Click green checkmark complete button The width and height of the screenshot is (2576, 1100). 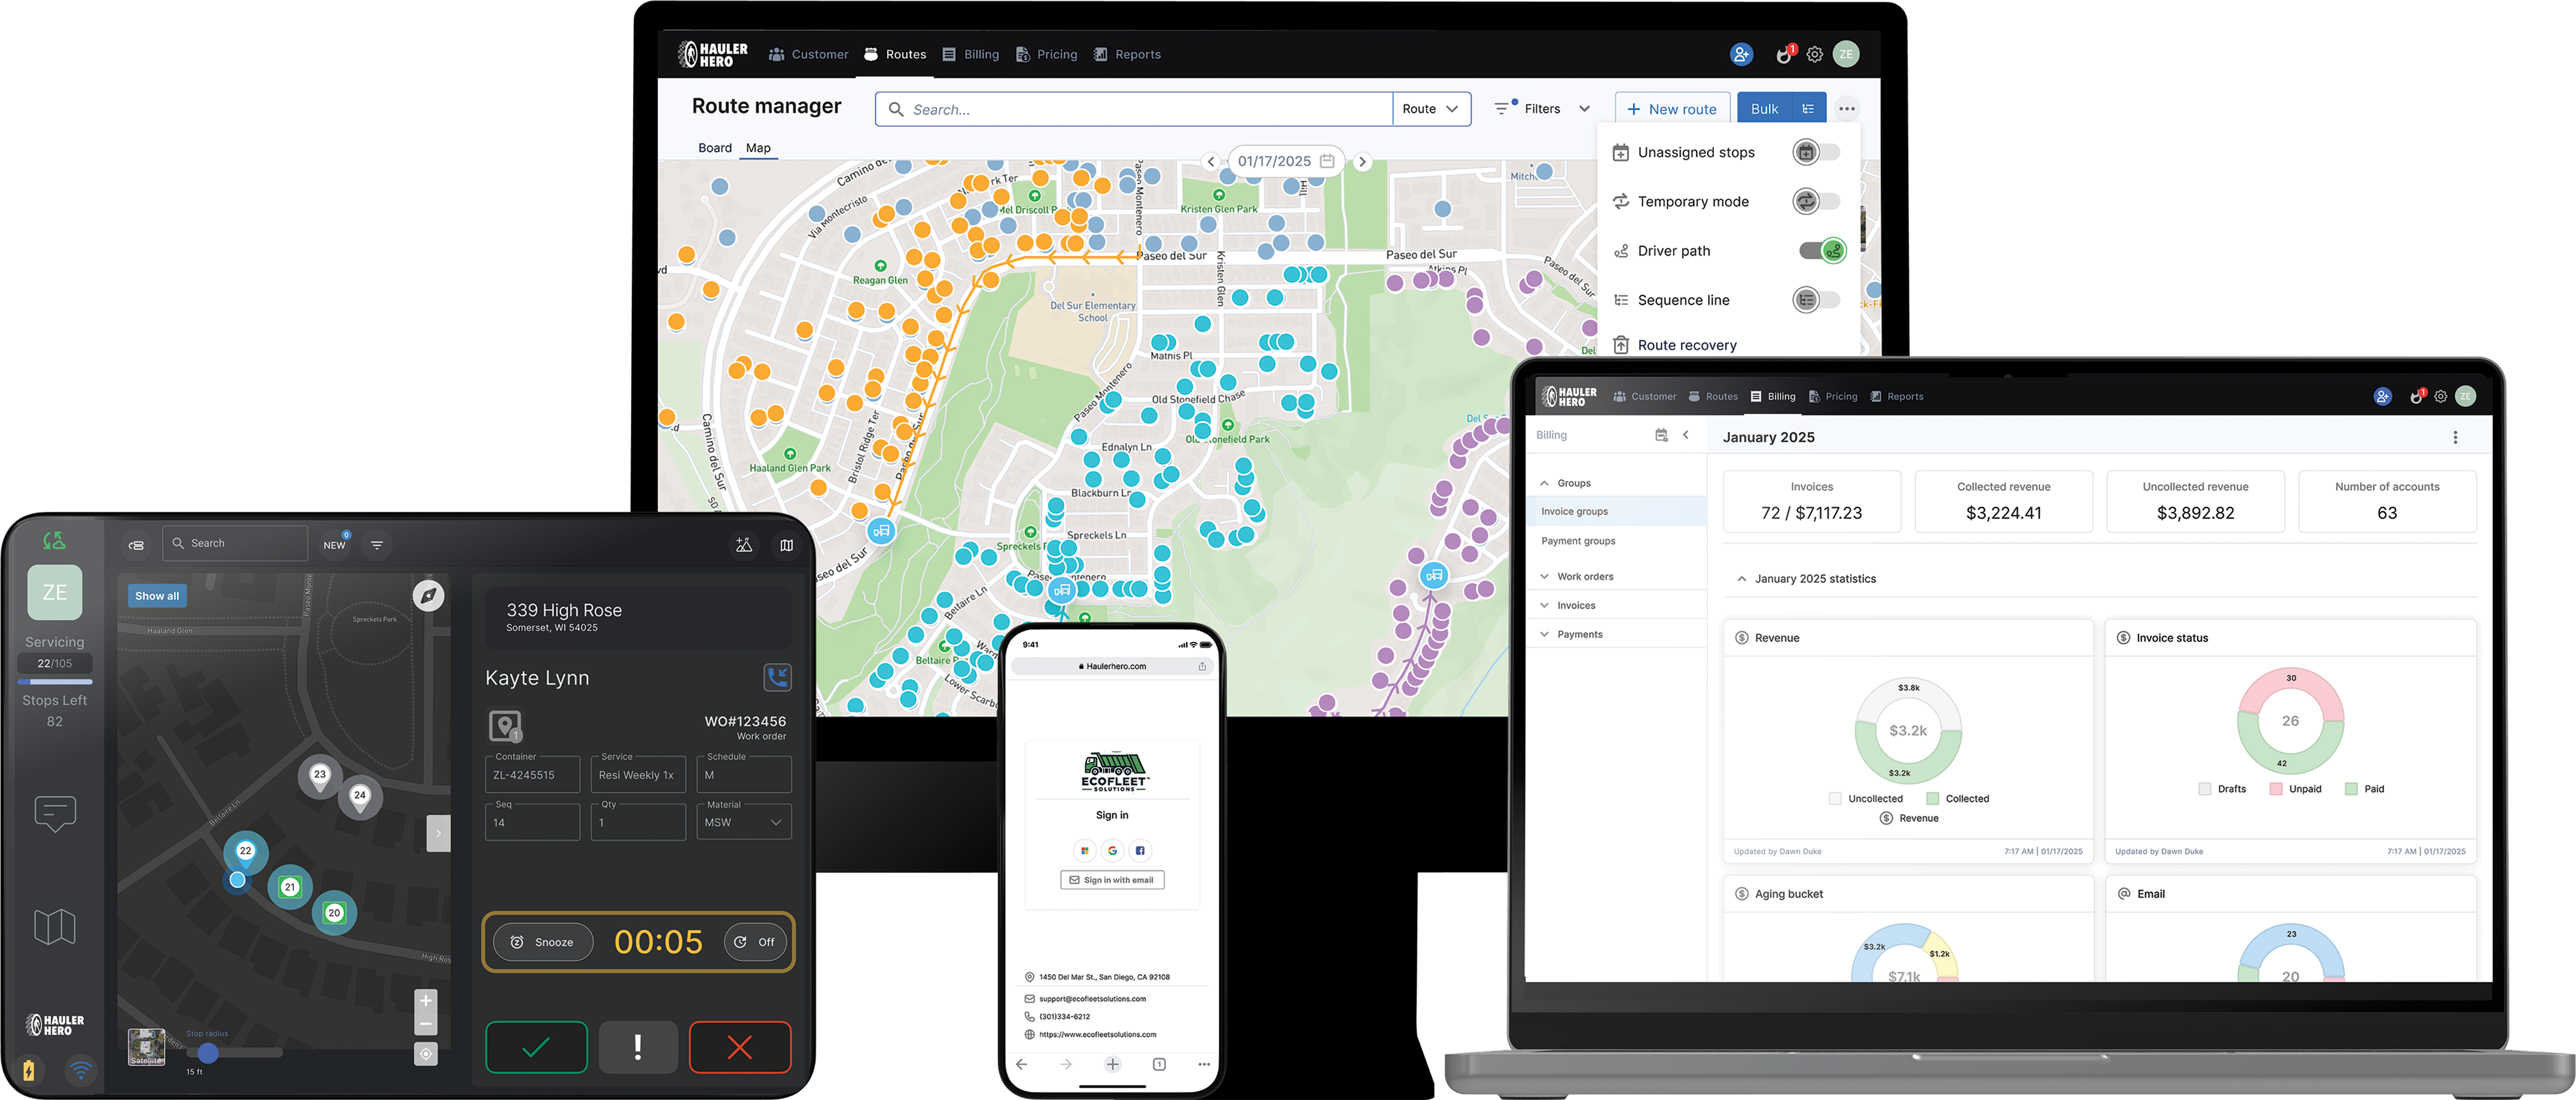[536, 1047]
